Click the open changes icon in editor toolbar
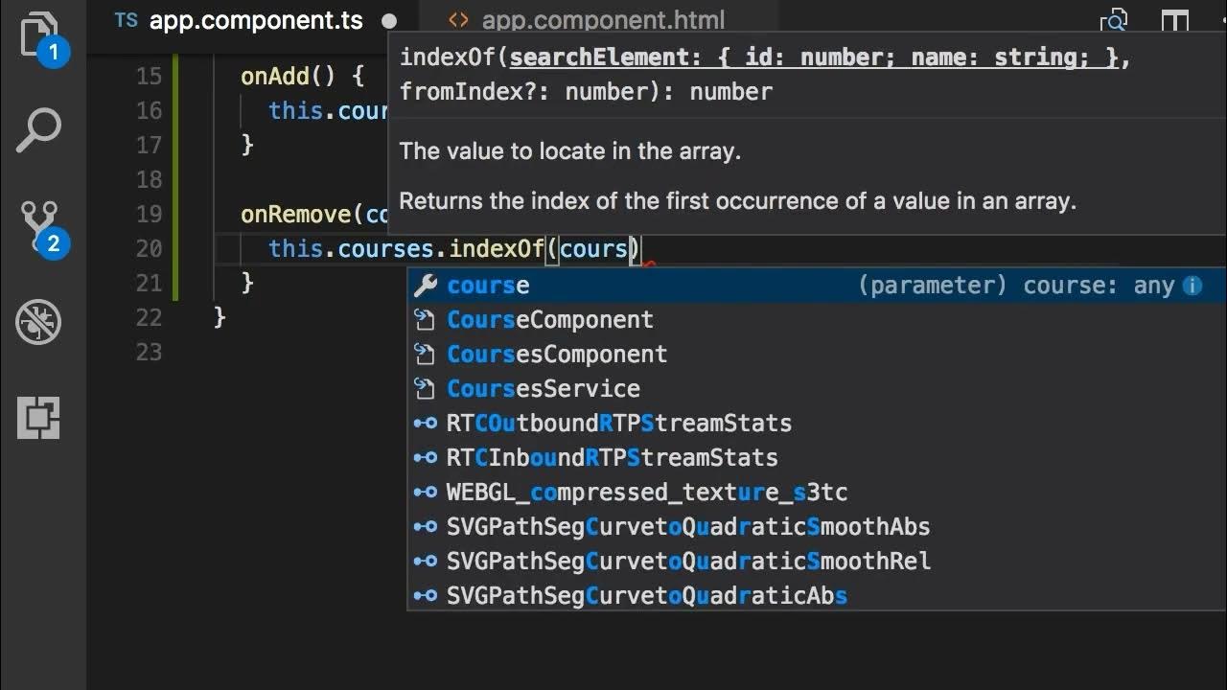 (1114, 21)
